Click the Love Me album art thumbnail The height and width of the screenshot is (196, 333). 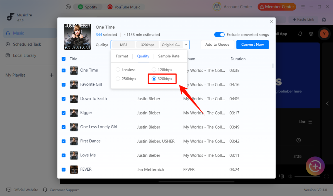[74, 155]
